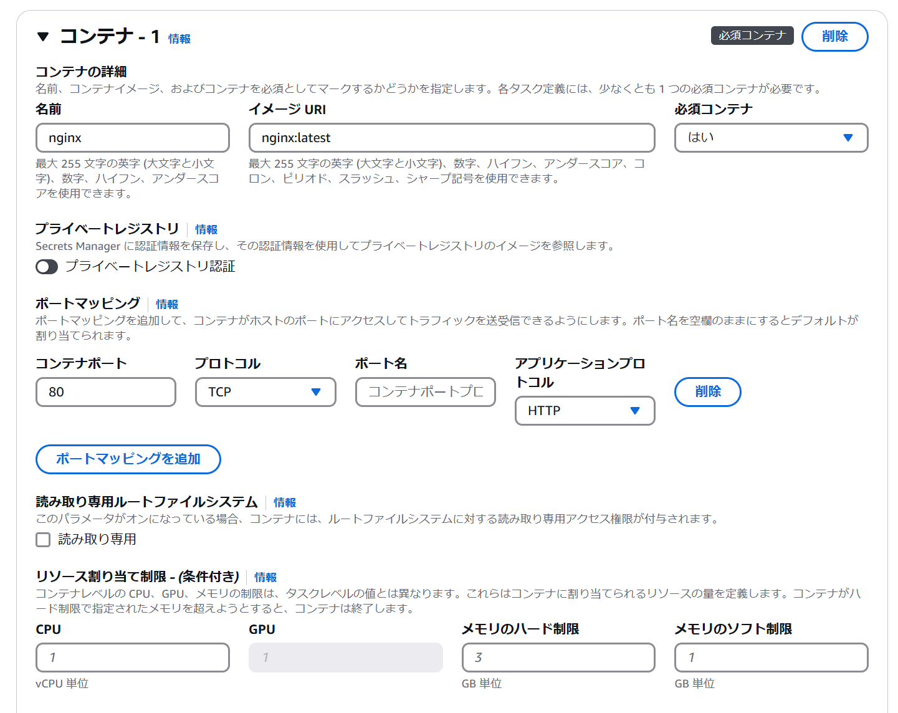Open the アプリケーションプロトコル dropdown showing HTTP
Viewport: 898px width, 713px height.
click(x=585, y=411)
